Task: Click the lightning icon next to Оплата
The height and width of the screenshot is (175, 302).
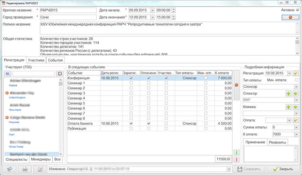Action: click(x=295, y=120)
